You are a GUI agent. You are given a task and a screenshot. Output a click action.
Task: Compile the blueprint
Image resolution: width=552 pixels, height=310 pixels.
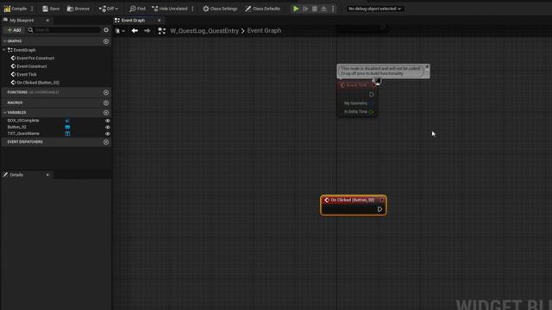coord(16,9)
